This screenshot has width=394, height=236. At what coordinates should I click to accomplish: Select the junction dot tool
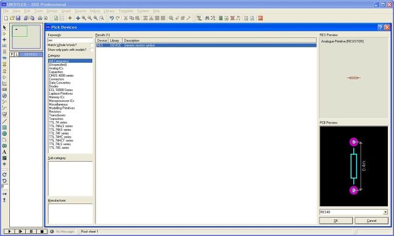pos(4,39)
